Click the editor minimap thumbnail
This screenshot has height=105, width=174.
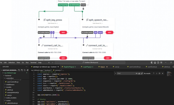[169, 74]
